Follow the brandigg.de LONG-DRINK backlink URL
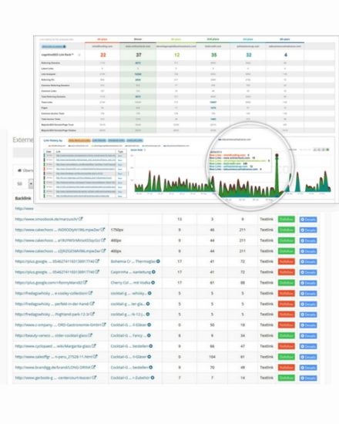Image resolution: width=339 pixels, height=424 pixels. tap(53, 367)
